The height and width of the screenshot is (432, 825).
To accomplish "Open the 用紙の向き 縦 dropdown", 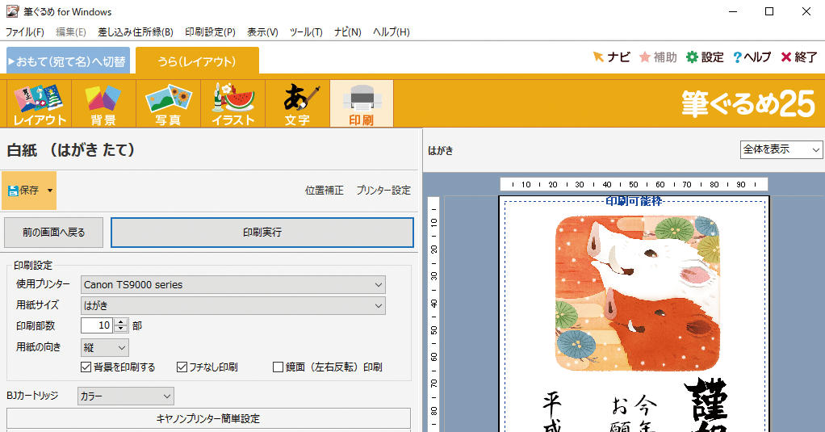I will (105, 348).
